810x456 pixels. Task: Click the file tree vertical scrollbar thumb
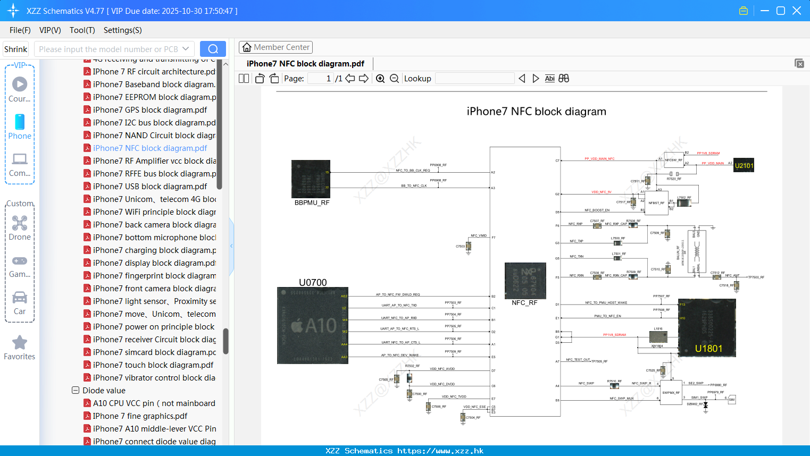[x=226, y=341]
